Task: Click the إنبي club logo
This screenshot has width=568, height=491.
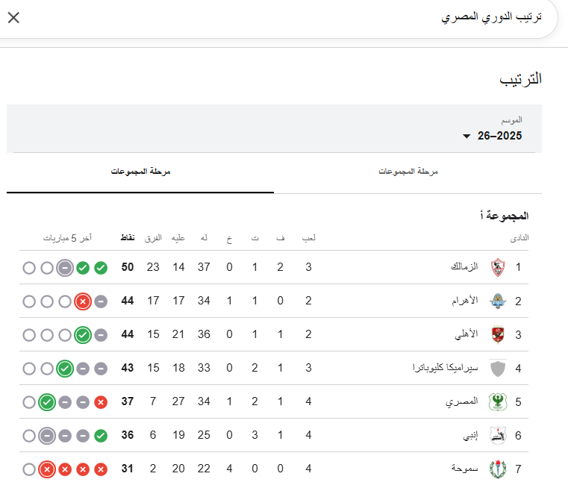Action: point(498,436)
